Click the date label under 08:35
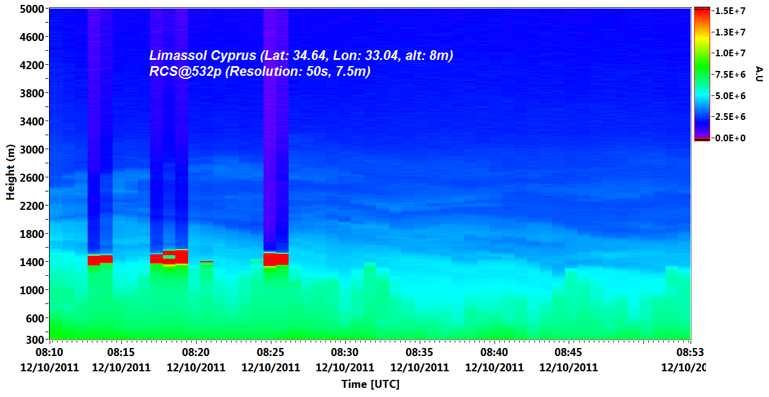 (420, 368)
